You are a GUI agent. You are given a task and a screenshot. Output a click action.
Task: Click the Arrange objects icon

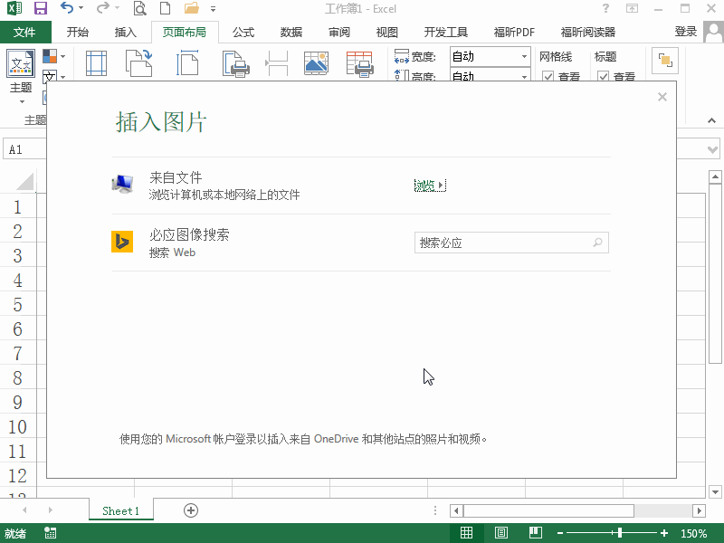click(x=665, y=61)
